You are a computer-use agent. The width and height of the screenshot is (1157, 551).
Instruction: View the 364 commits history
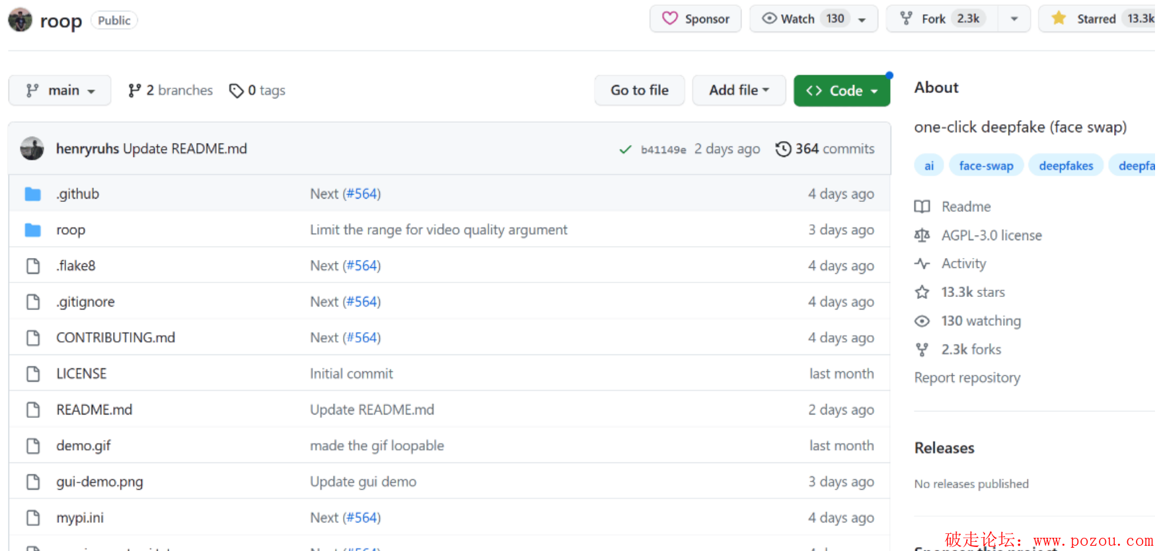pos(825,149)
